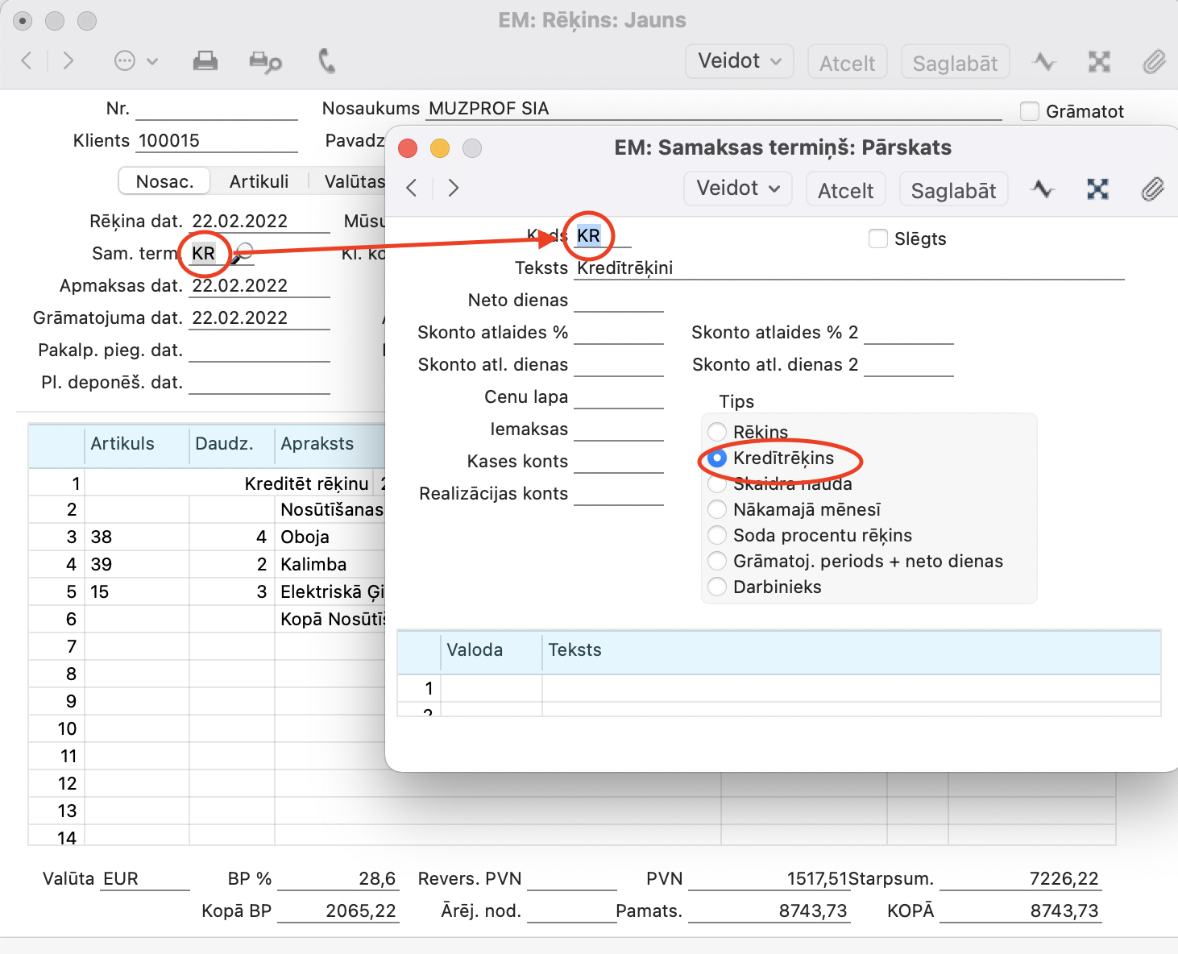Go to previous record in invoice window
This screenshot has height=954, width=1178.
tap(27, 61)
